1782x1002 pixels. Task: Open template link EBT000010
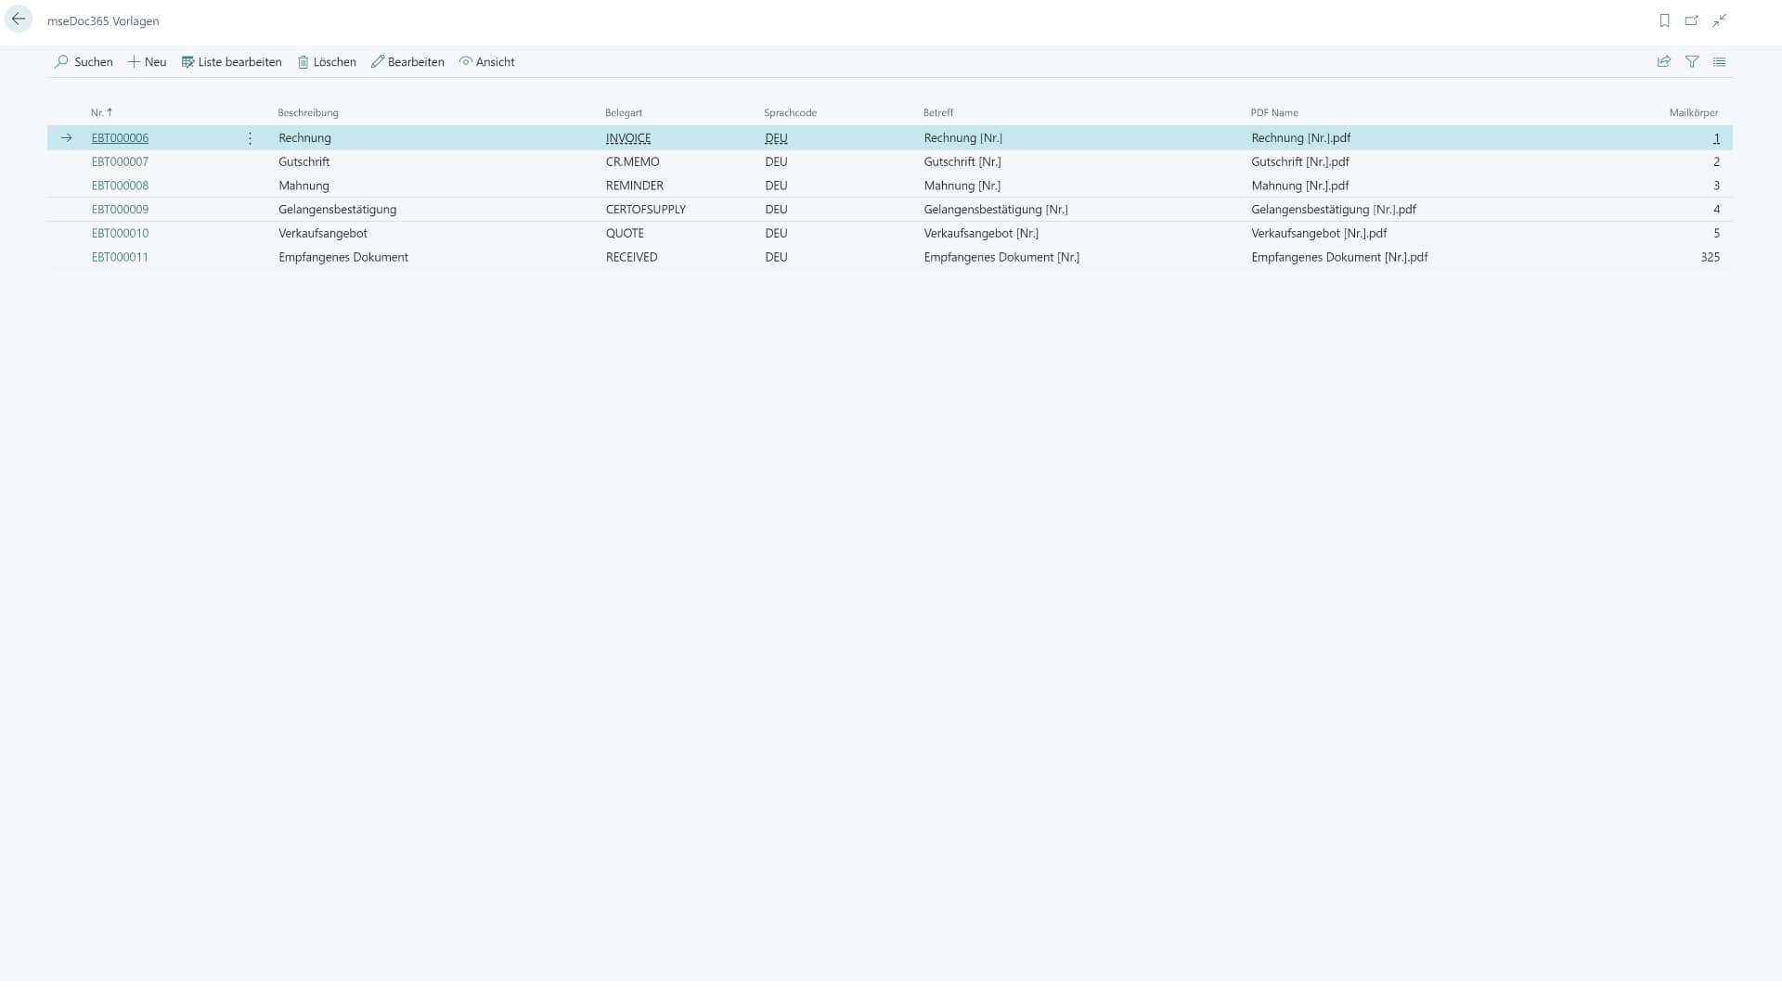point(120,234)
